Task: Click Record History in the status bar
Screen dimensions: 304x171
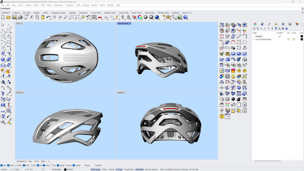Action: (151, 169)
